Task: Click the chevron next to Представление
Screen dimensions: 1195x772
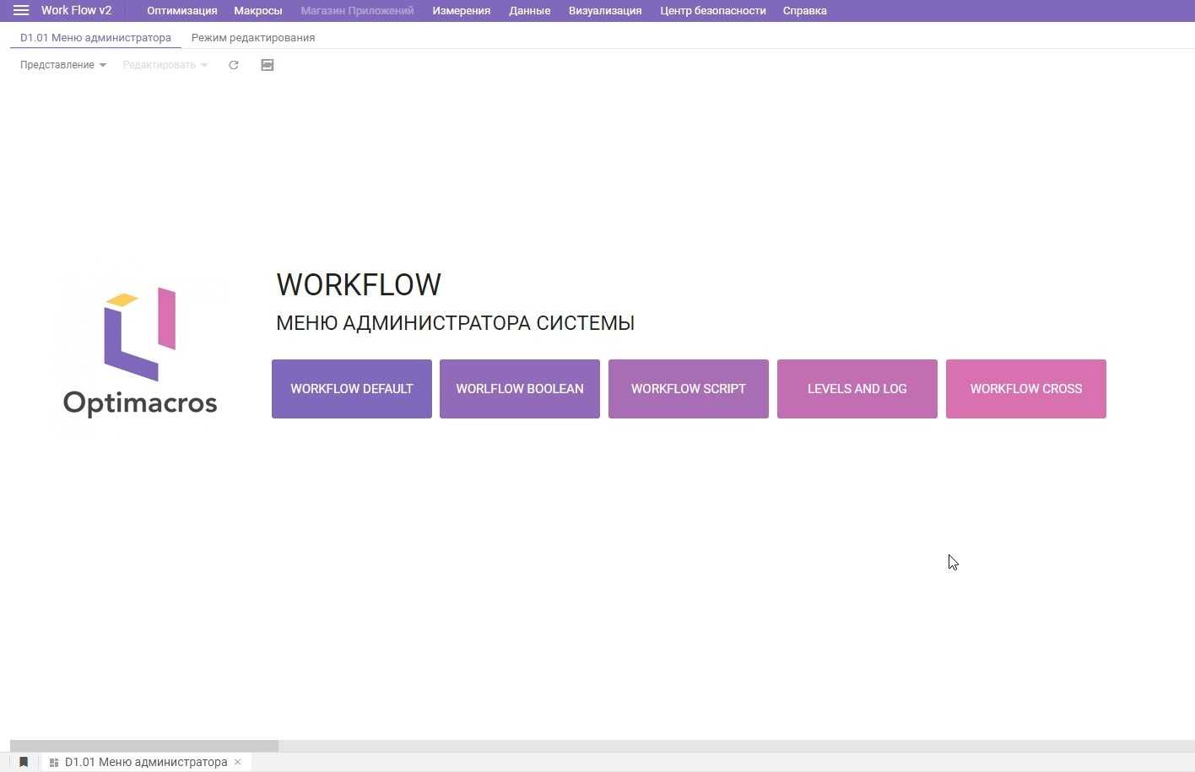Action: pyautogui.click(x=102, y=65)
